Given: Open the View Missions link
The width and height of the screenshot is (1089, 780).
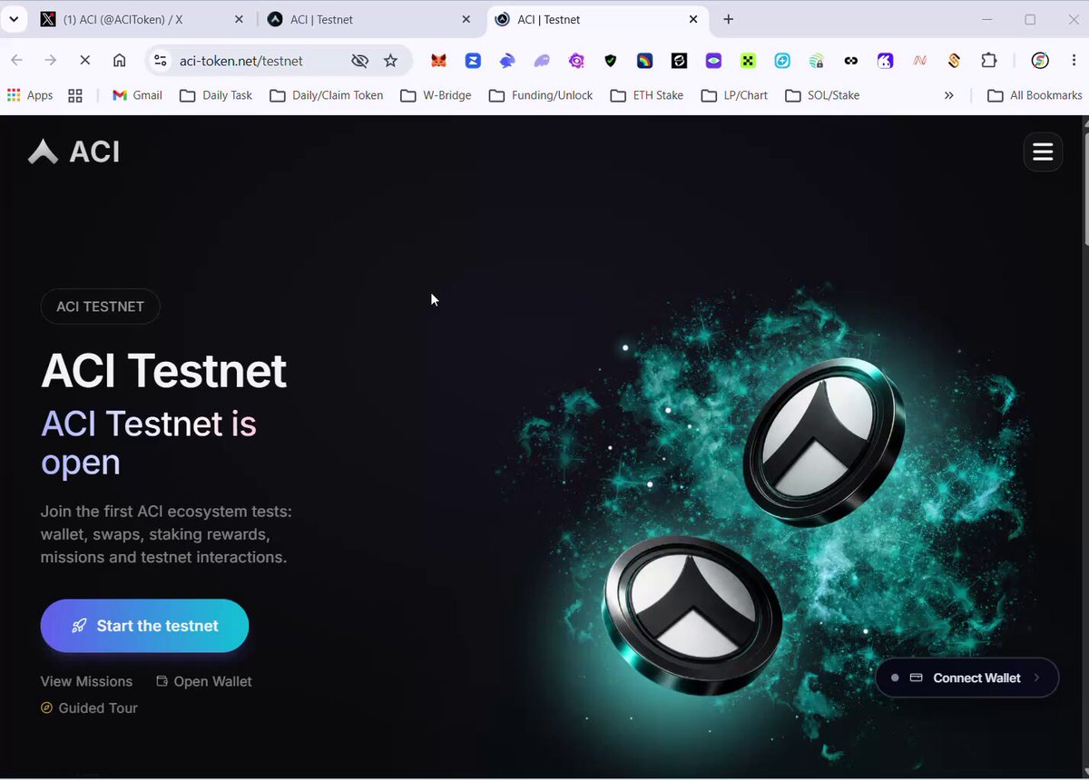Looking at the screenshot, I should coord(86,681).
